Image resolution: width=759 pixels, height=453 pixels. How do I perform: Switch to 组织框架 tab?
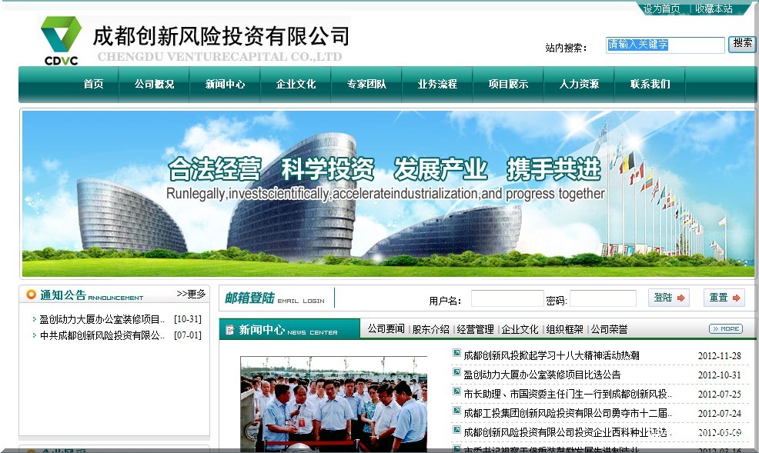[x=564, y=328]
